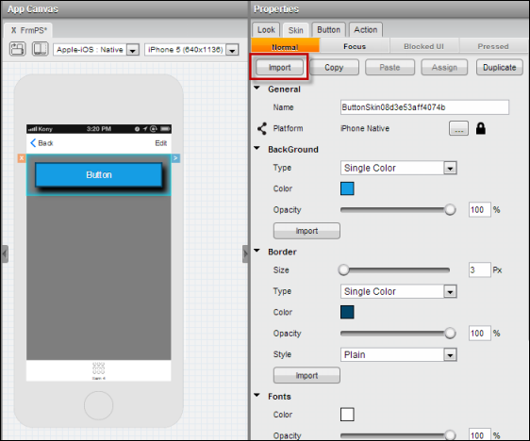Click the blue arrow handle on canvas widget

click(x=175, y=158)
